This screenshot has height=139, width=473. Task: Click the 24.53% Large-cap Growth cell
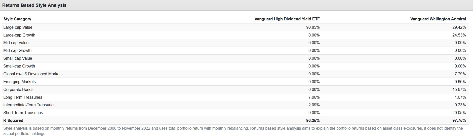(459, 35)
